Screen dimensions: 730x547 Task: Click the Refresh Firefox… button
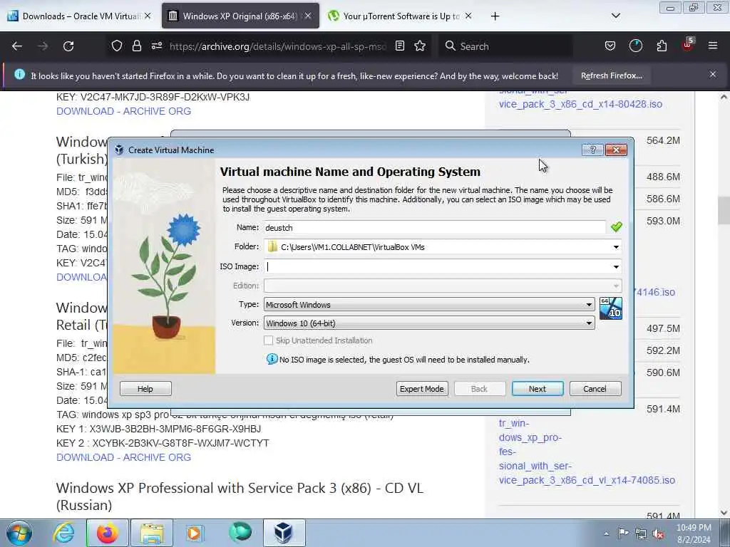point(611,75)
